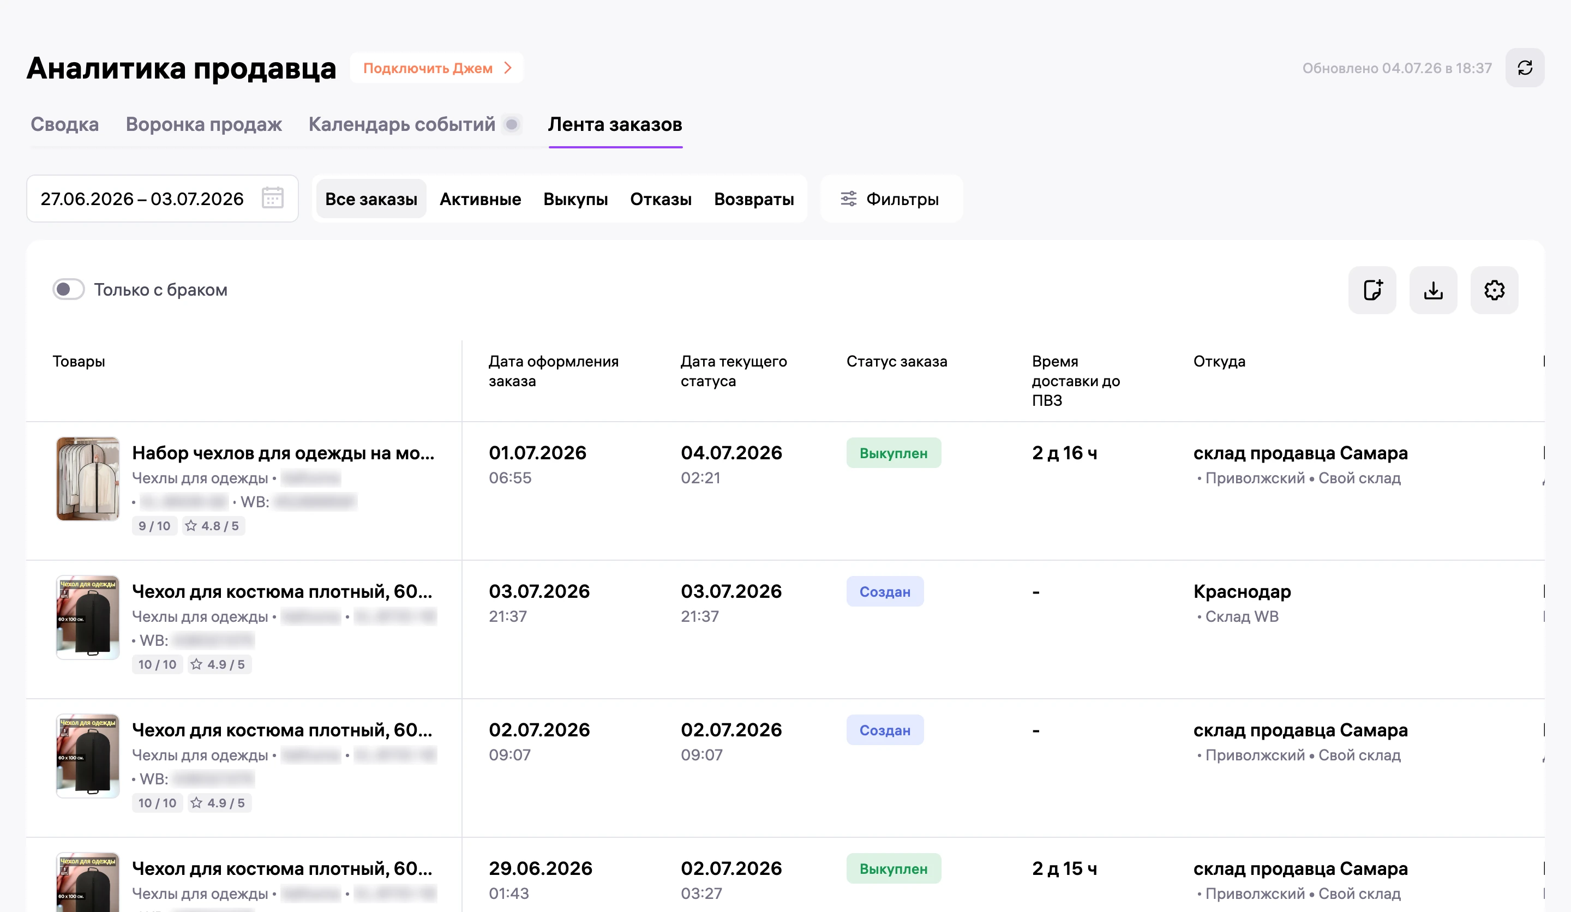Download the orders report

coord(1433,290)
